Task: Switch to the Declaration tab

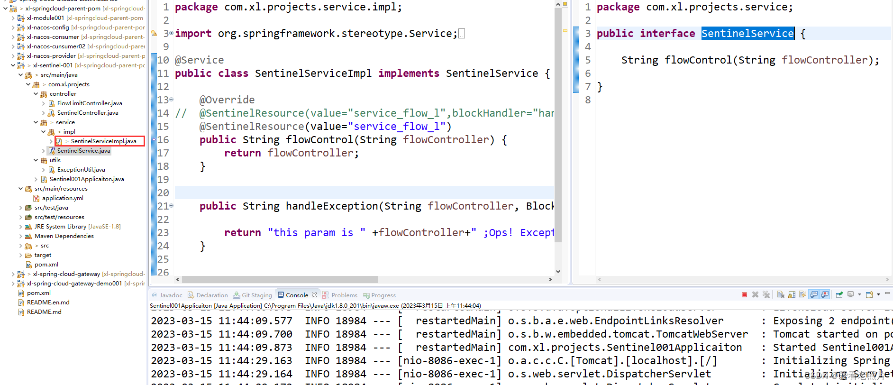Action: click(208, 295)
